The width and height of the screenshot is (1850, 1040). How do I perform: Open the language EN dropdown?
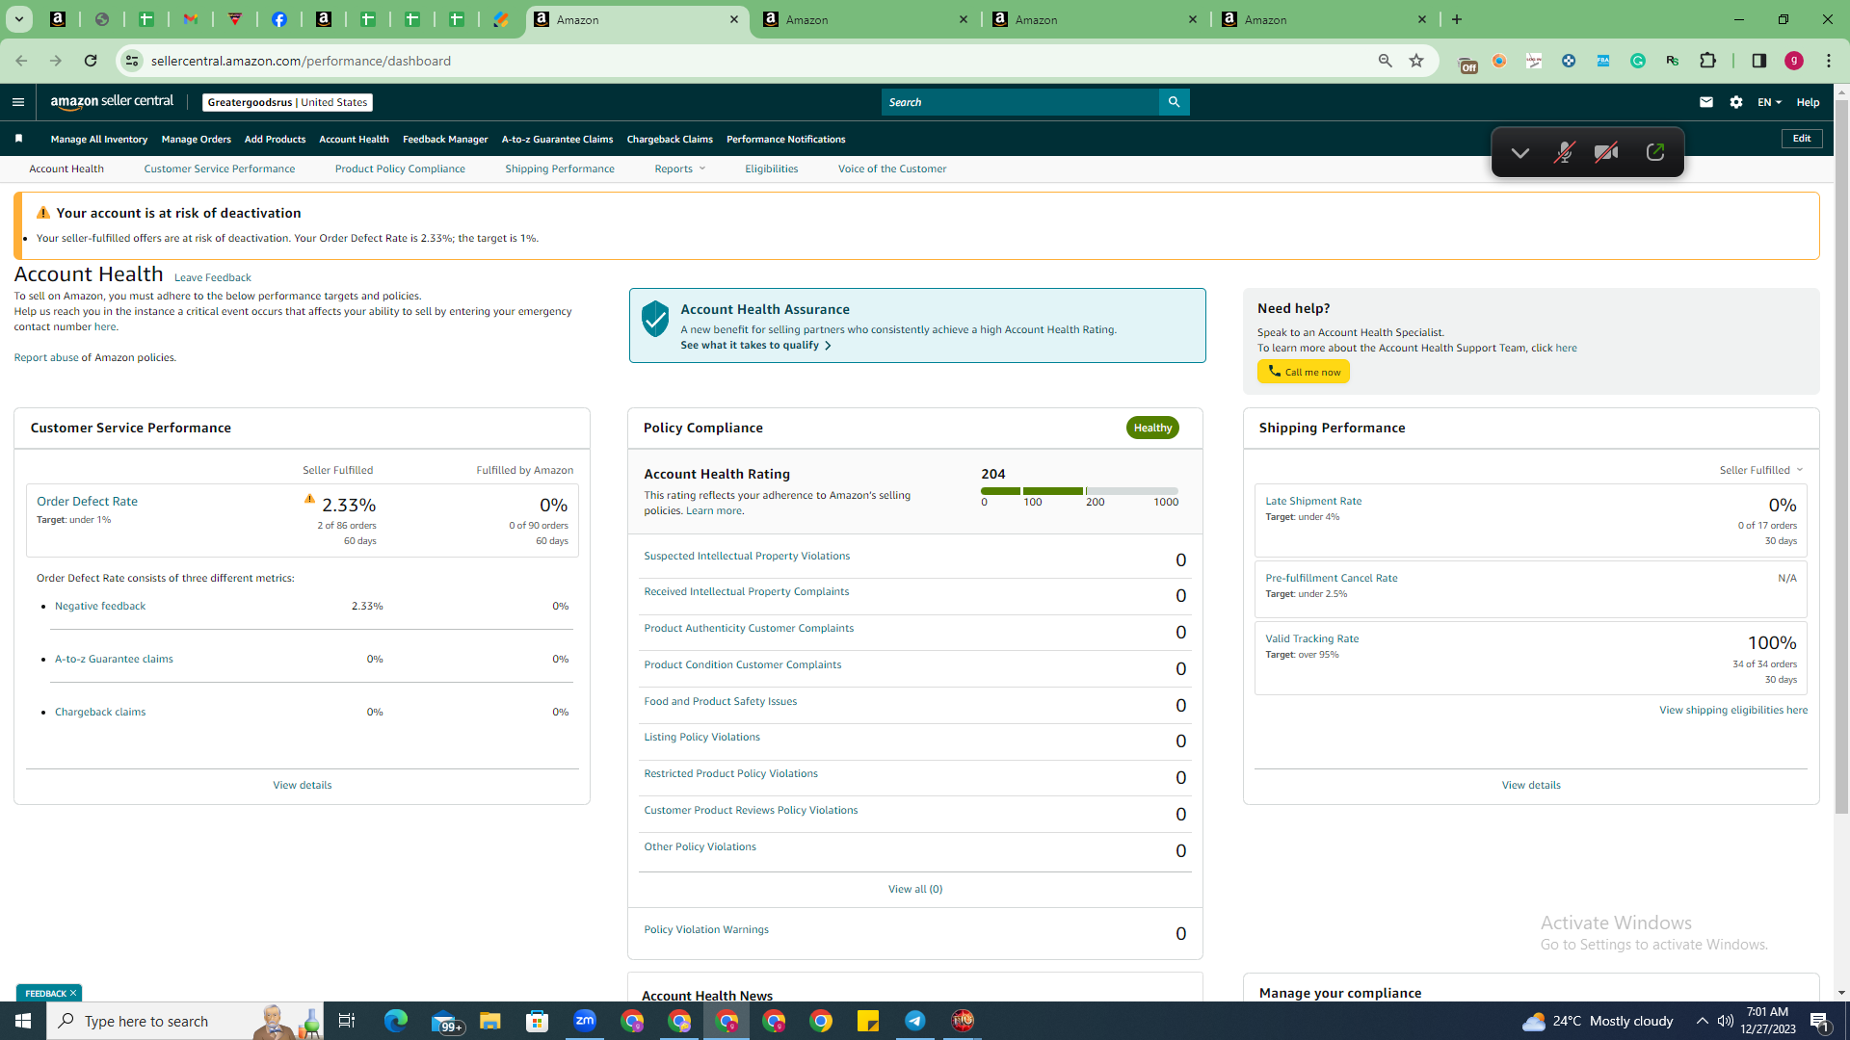click(1769, 102)
